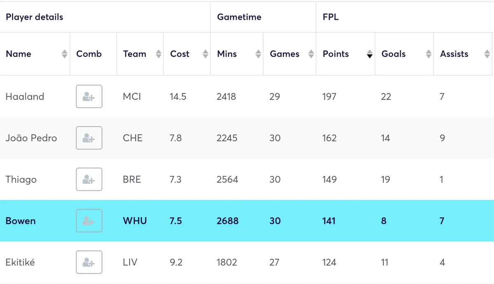Click the Haaland player name
Image resolution: width=494 pixels, height=284 pixels.
pyautogui.click(x=25, y=97)
